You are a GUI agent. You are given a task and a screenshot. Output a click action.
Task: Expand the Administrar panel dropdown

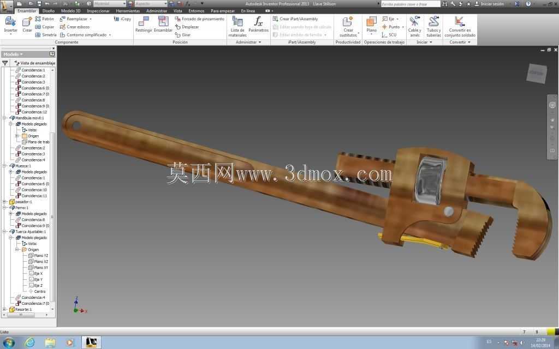(248, 42)
